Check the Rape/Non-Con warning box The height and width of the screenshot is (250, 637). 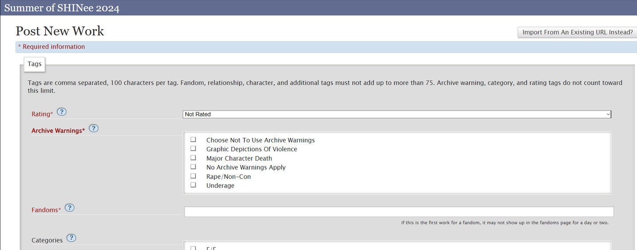click(193, 176)
